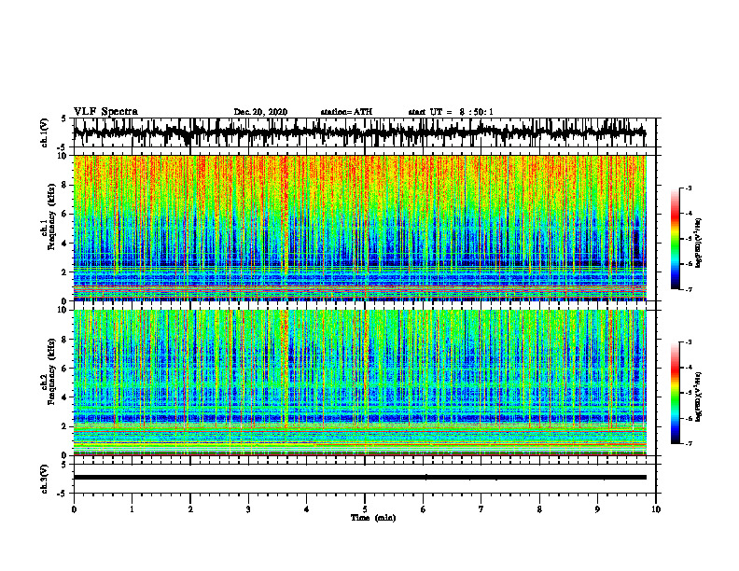Click time axis tick label '5'
The image size is (739, 571).
point(365,509)
